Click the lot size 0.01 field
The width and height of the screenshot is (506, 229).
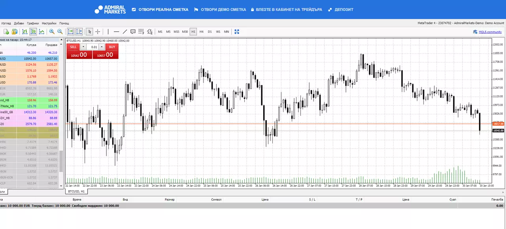[x=93, y=47]
